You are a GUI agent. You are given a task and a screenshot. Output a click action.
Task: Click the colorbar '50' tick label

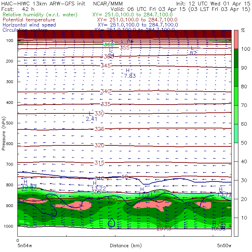pyautogui.click(x=244, y=143)
